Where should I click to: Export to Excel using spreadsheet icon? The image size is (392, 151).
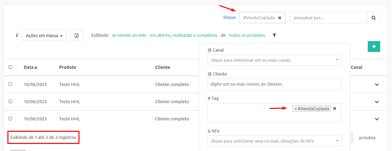tap(76, 35)
